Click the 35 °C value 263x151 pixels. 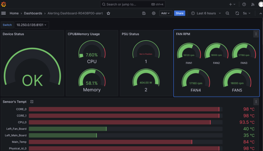(249, 135)
